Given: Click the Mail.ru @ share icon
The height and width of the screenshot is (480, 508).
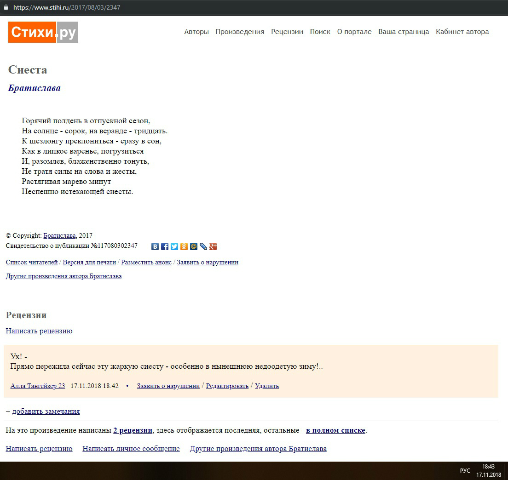Looking at the screenshot, I should [x=194, y=246].
